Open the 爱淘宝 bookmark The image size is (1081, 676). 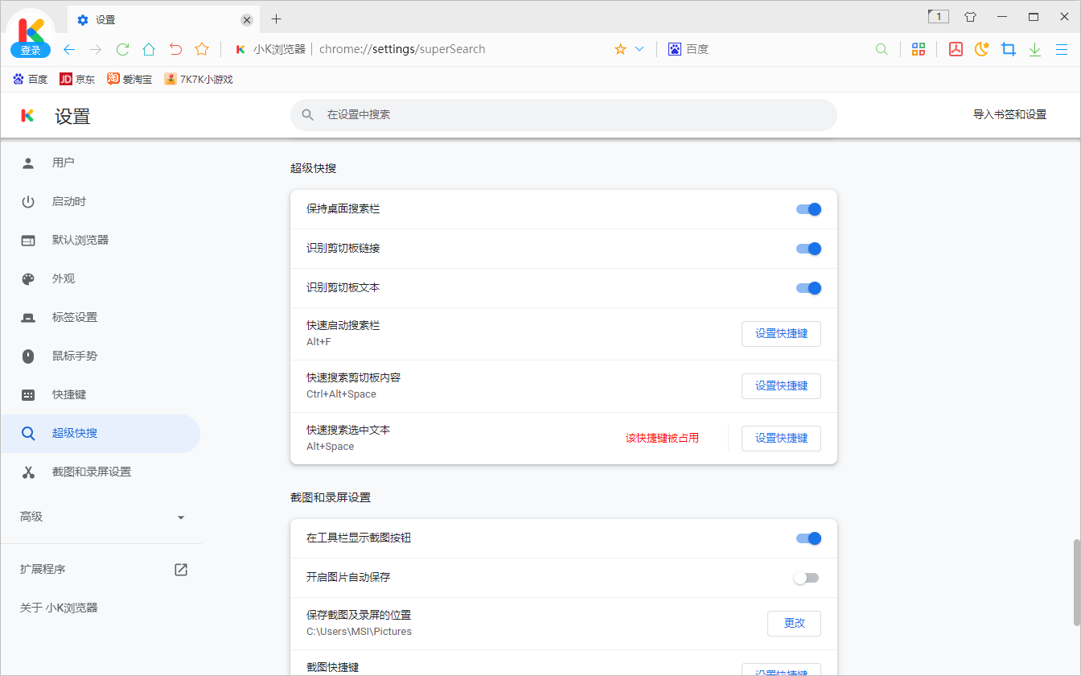(x=129, y=79)
